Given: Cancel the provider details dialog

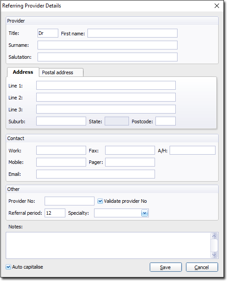Looking at the screenshot, I should [x=202, y=267].
